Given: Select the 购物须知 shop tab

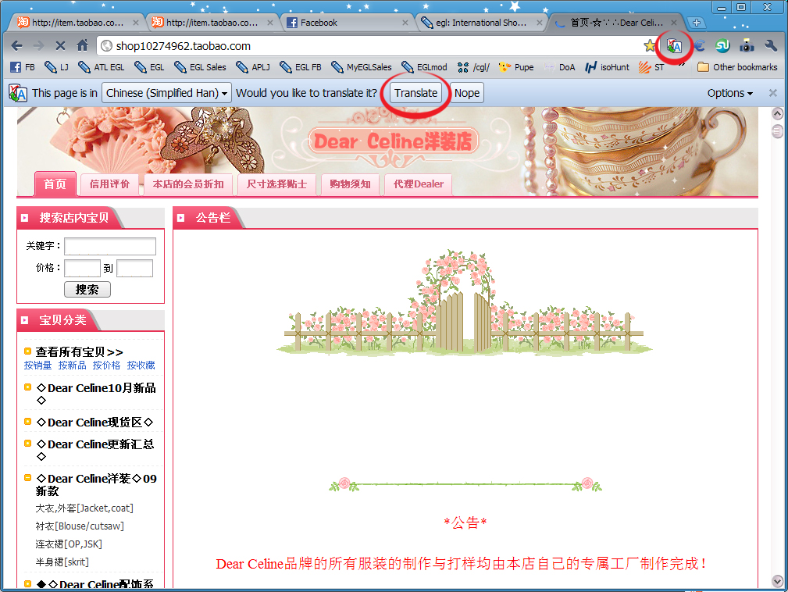Looking at the screenshot, I should tap(350, 184).
